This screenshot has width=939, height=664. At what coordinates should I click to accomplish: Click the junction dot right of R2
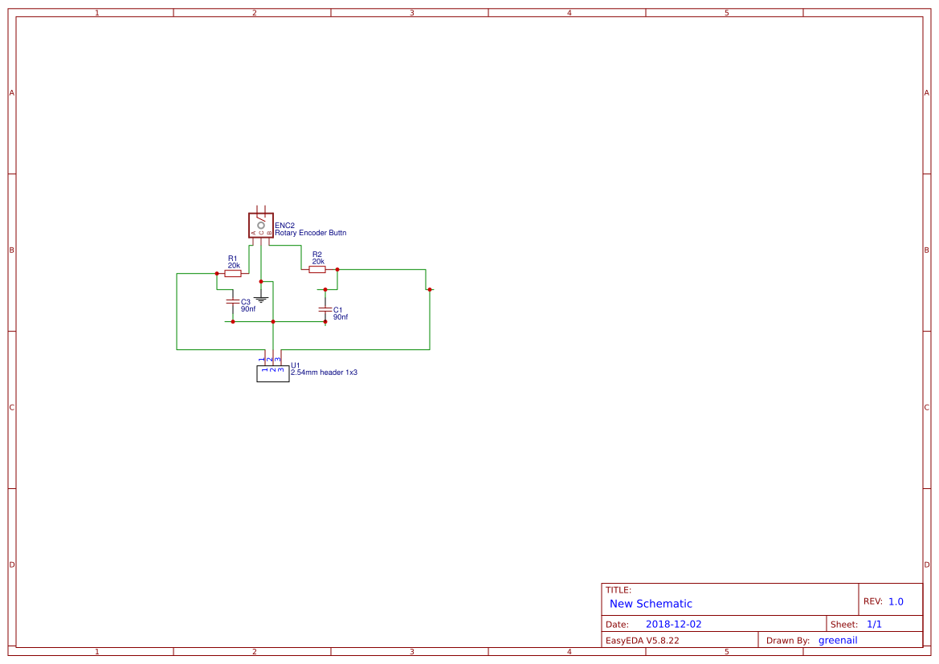pos(337,269)
